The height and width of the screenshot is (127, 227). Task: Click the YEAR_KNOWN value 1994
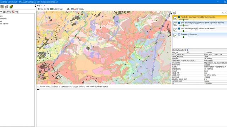point(206,57)
